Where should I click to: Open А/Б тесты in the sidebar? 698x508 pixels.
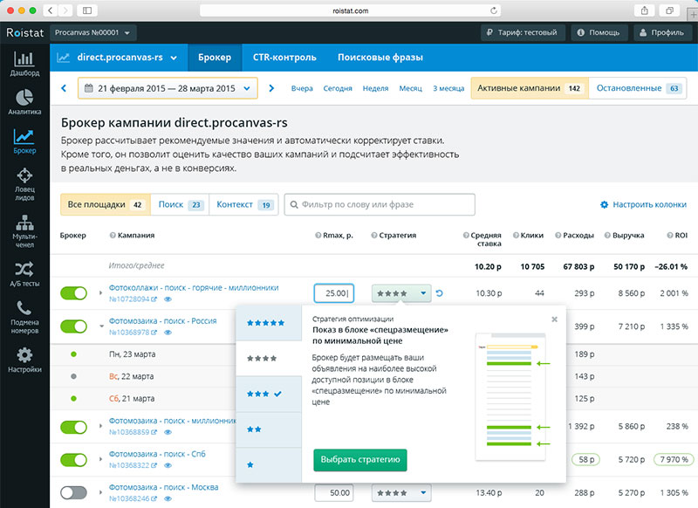tap(24, 272)
